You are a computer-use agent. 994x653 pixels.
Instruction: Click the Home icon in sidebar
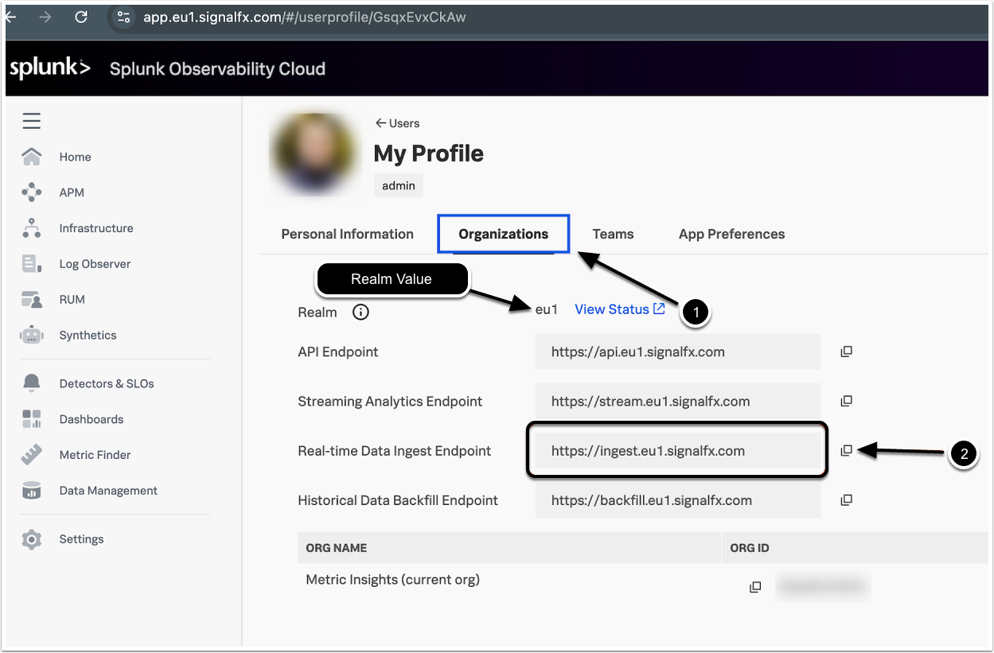click(31, 157)
